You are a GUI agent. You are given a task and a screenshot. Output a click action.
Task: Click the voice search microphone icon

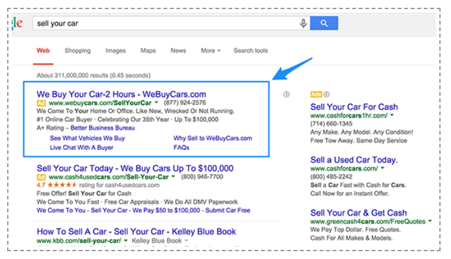303,23
